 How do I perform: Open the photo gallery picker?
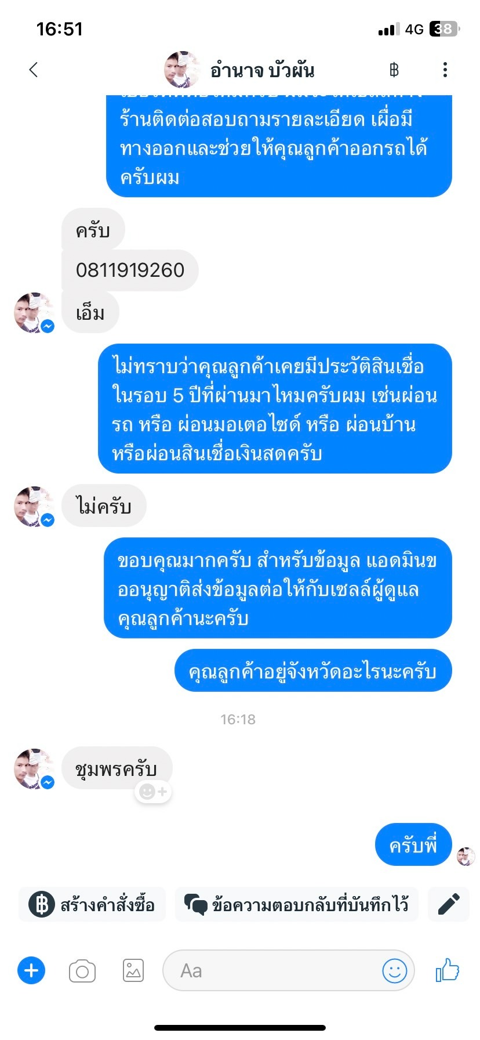coord(133,970)
